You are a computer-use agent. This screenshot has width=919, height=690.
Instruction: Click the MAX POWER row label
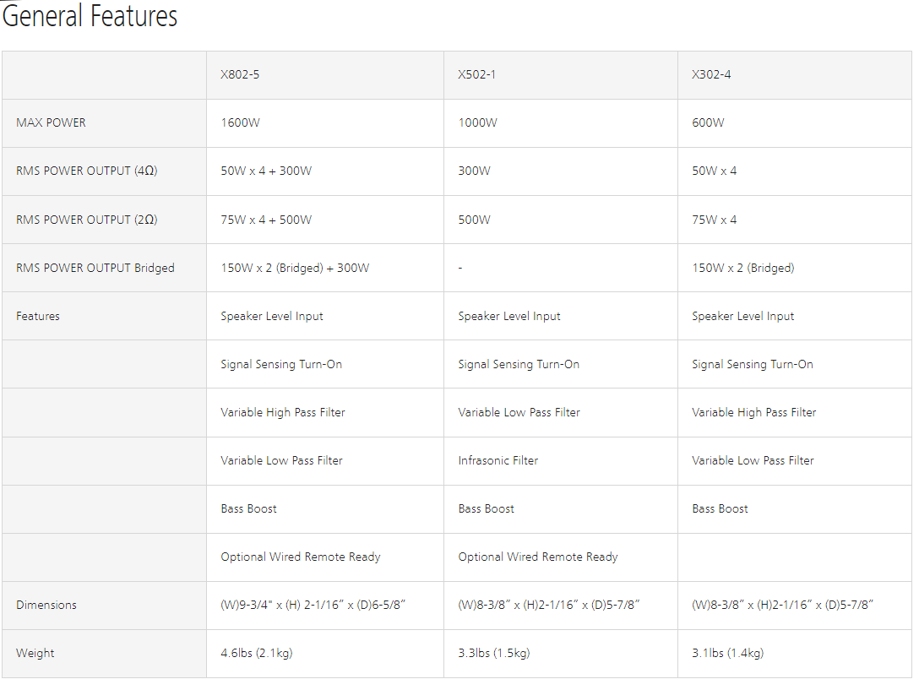[x=51, y=122]
